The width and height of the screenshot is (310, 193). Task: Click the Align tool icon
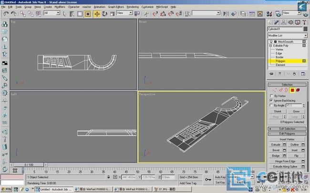(x=234, y=14)
